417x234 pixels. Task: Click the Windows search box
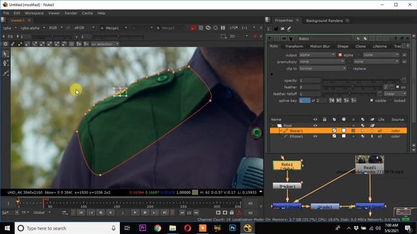68,228
